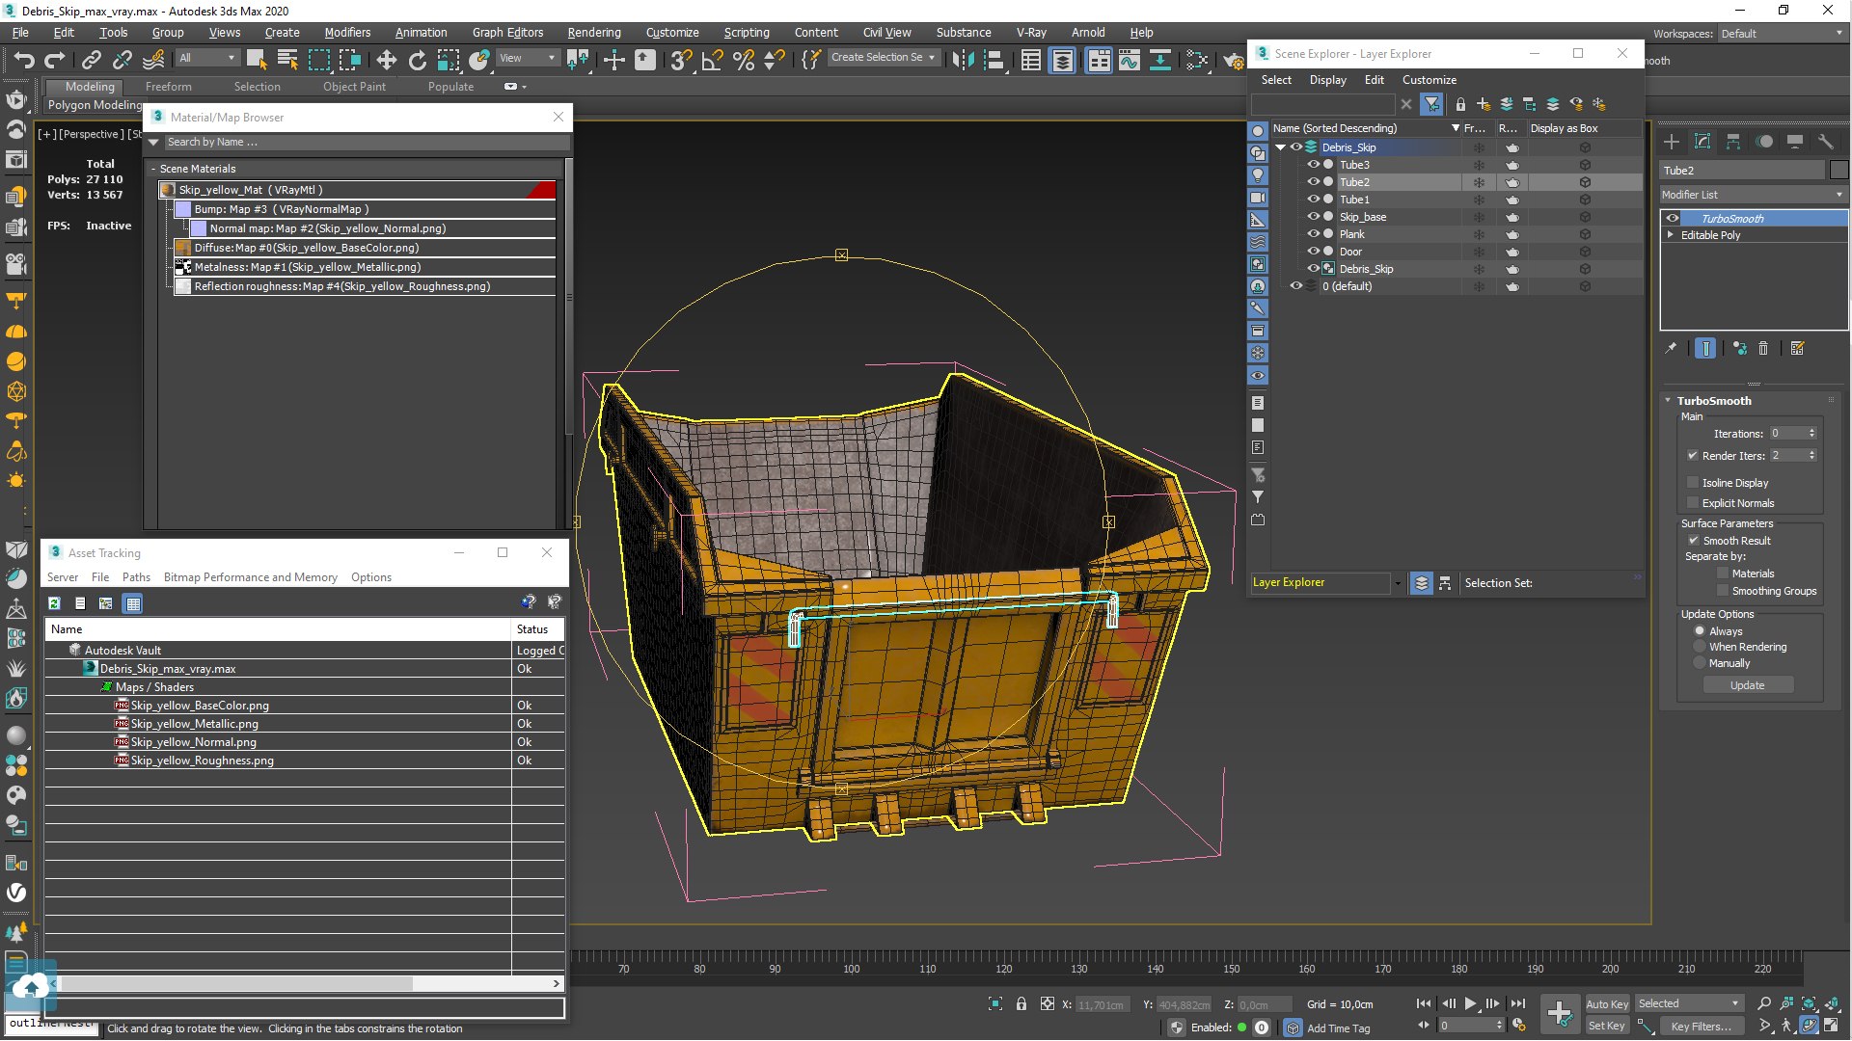Open Hierarchy tab in command panel
The height and width of the screenshot is (1041, 1852).
pos(1733,142)
